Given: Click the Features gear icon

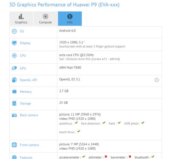Looking at the screenshot, I should pos(14,157).
